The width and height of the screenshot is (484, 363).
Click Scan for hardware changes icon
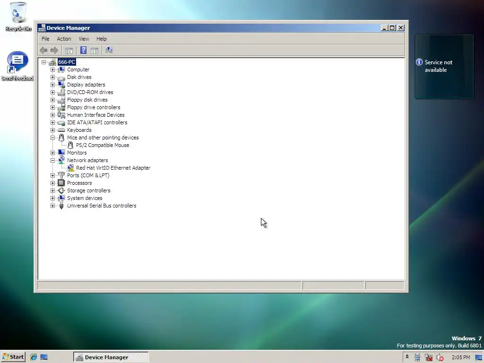(109, 50)
